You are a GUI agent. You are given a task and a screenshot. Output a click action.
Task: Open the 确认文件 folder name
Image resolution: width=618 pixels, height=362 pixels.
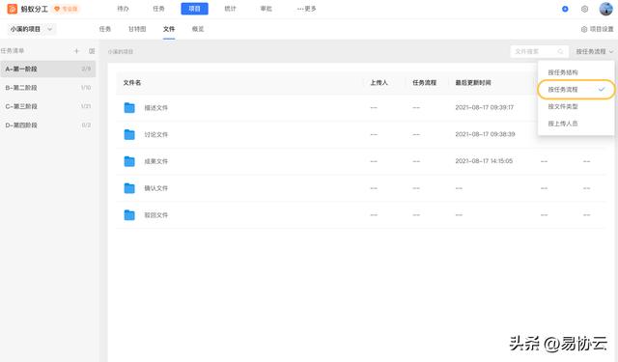156,188
